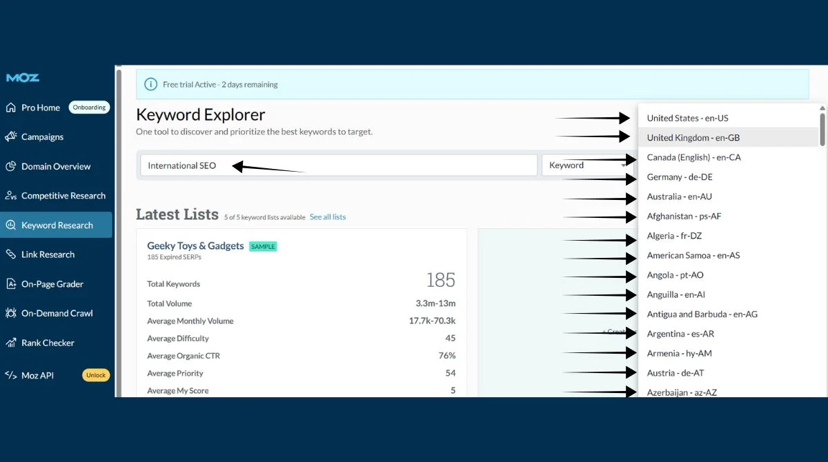
Task: Click the Latest Lists heading
Action: (177, 214)
